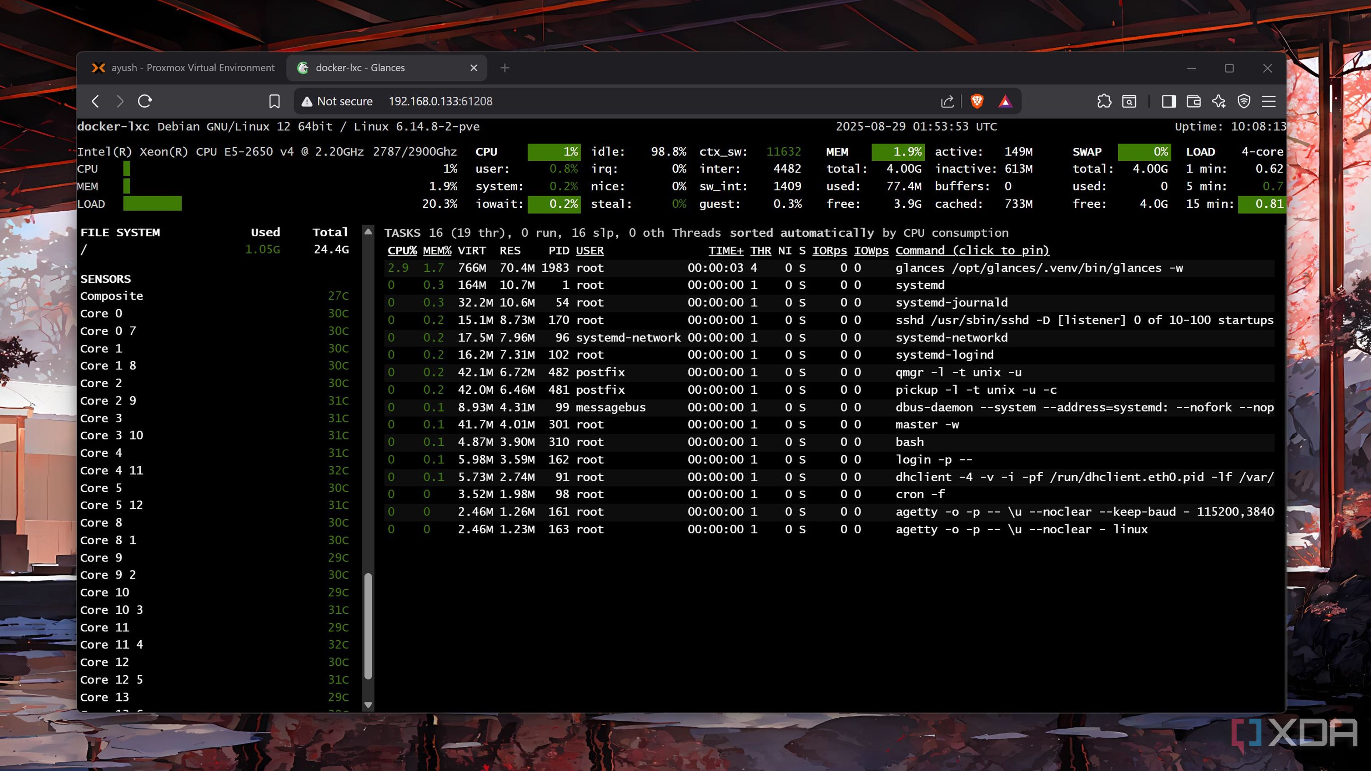Open Brave Wallet icon

tap(1193, 101)
